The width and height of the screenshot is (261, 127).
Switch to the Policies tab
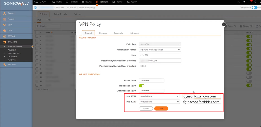pos(43,14)
